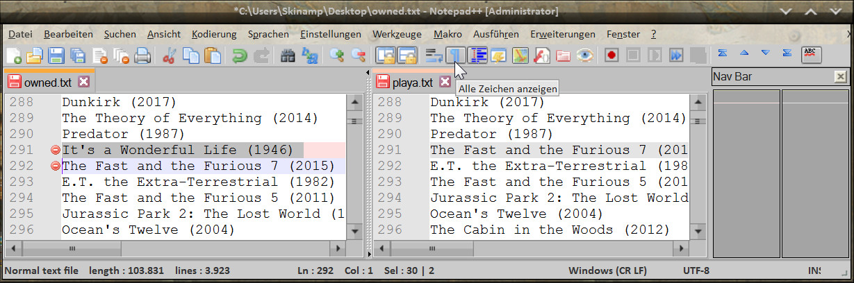Toggle synchronized horizontal scrolling
854x283 pixels.
tap(407, 55)
